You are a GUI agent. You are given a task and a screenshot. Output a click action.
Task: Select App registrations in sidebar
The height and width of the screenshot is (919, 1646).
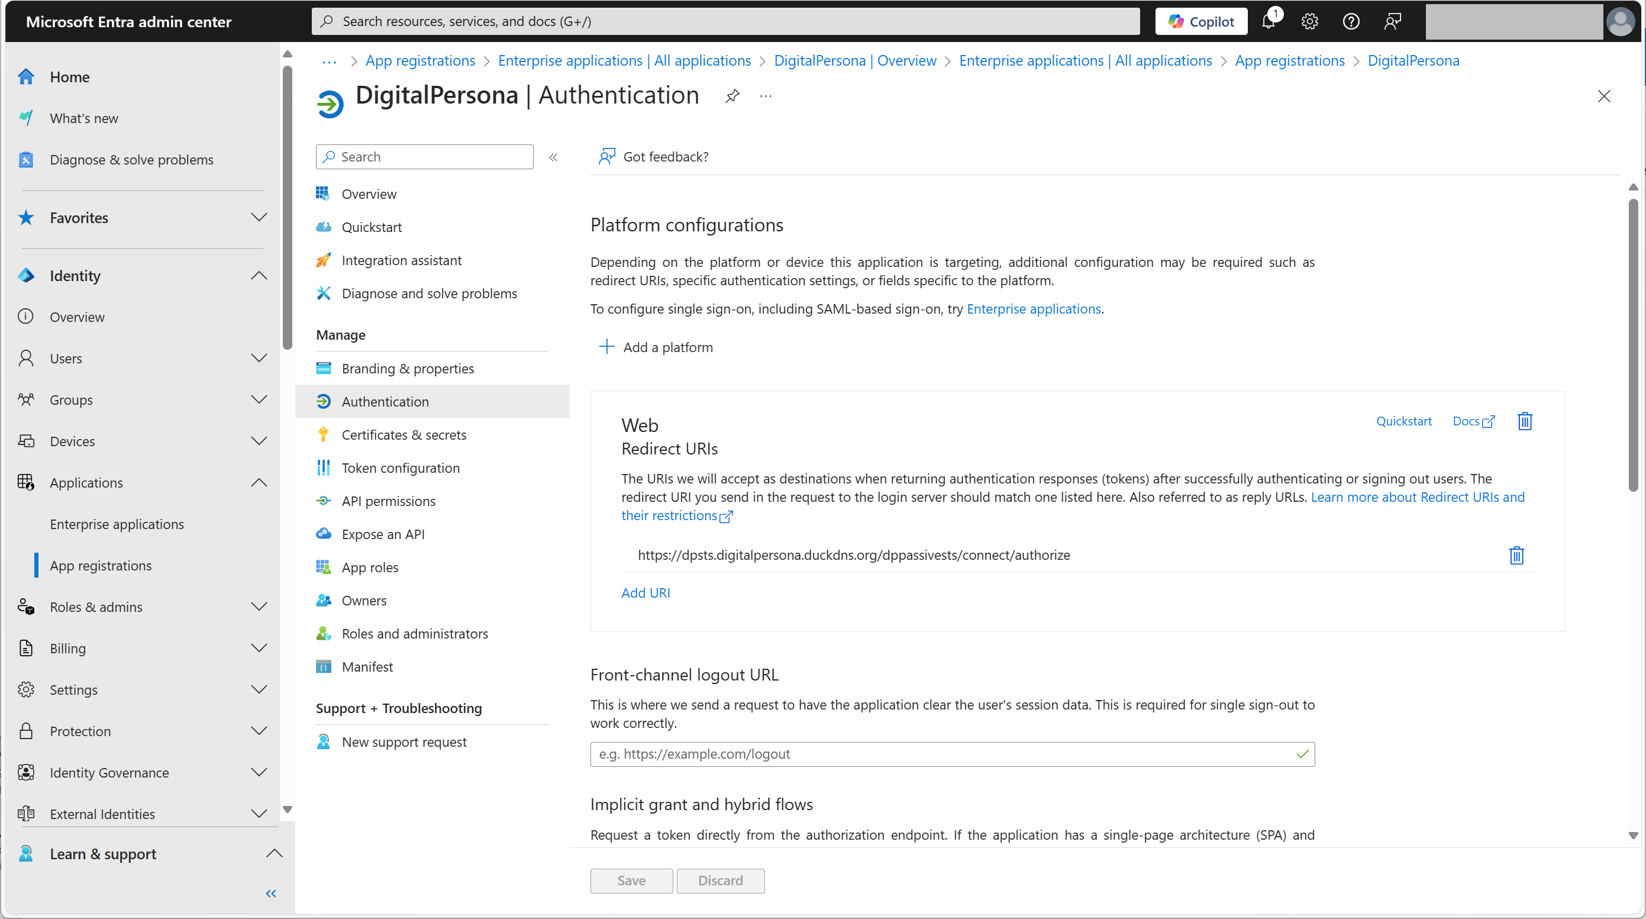pyautogui.click(x=101, y=566)
